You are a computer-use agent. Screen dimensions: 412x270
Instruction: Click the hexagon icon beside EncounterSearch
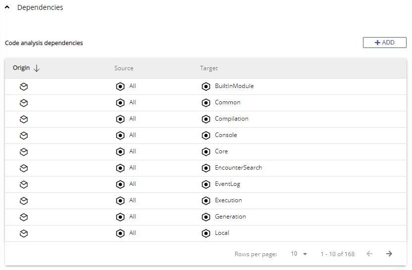tap(206, 168)
